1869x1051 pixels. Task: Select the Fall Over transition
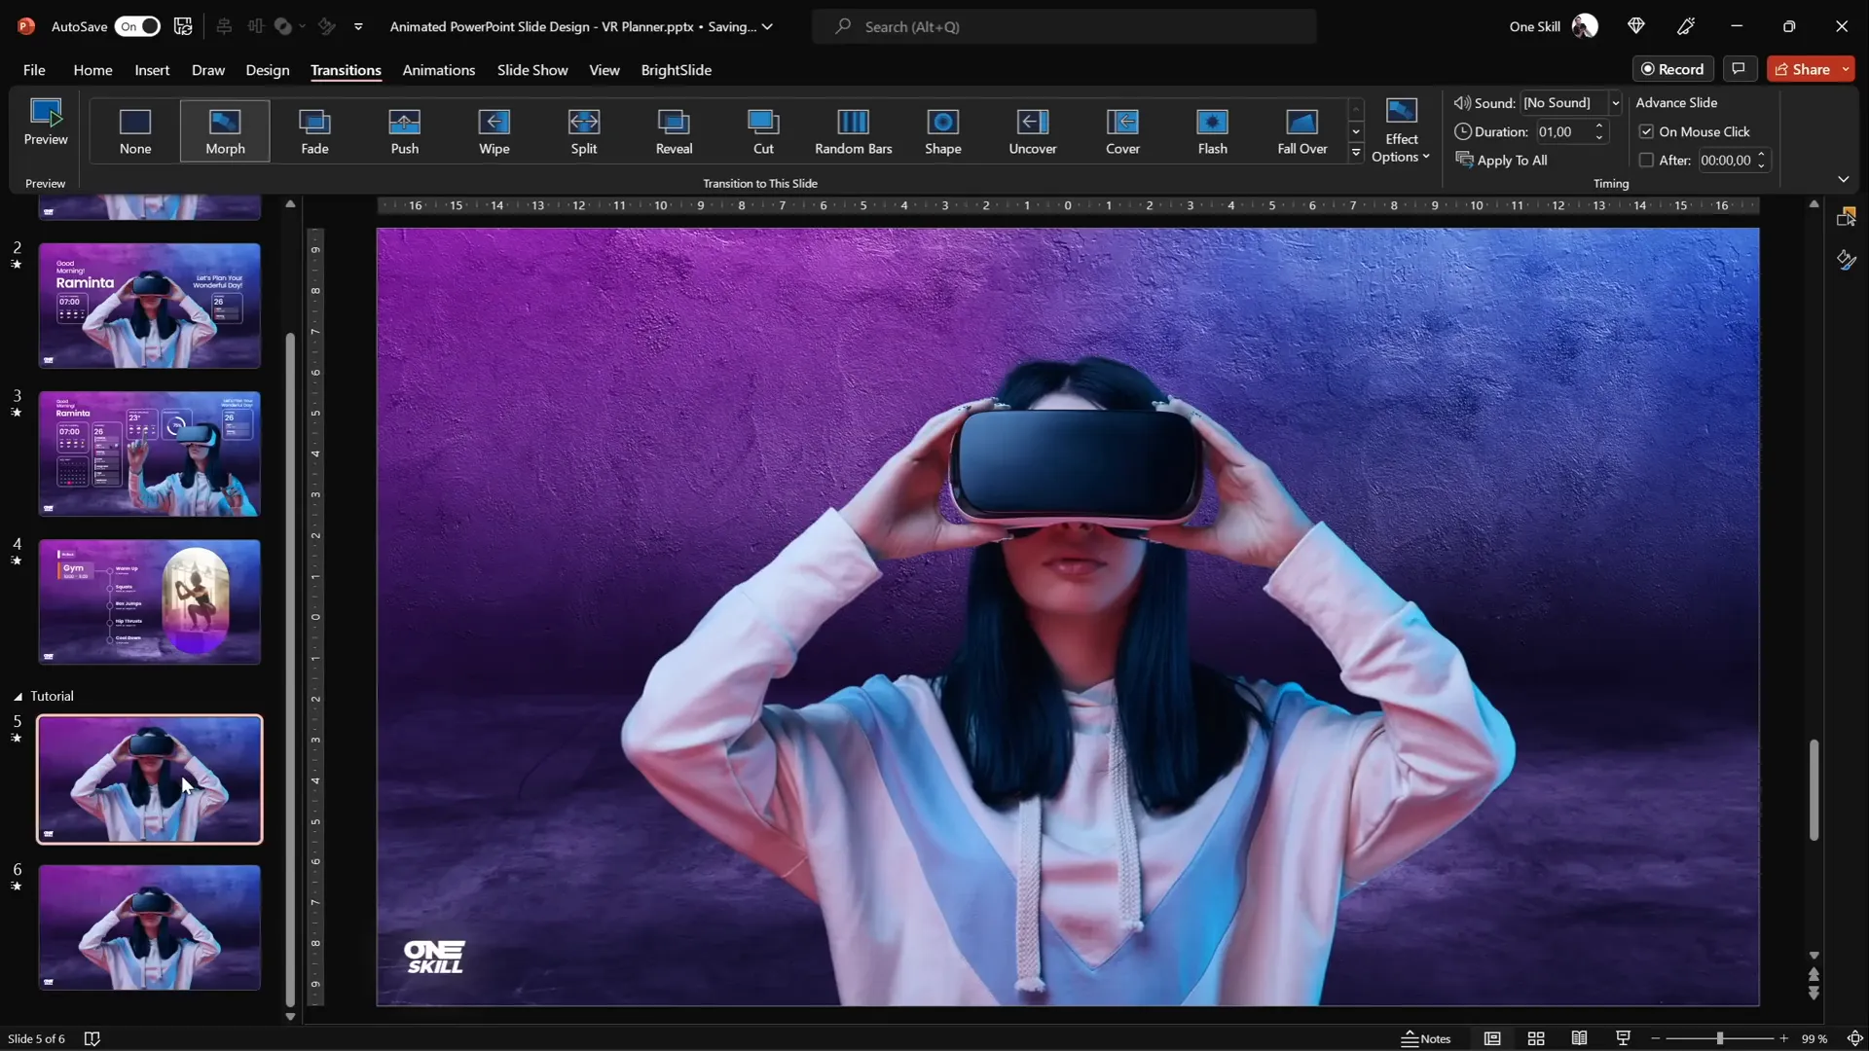tap(1301, 131)
